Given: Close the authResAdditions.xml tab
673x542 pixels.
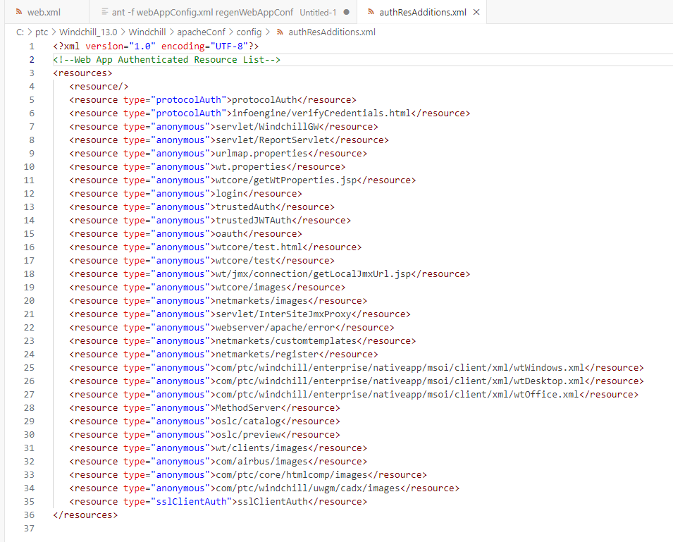Looking at the screenshot, I should [x=476, y=12].
